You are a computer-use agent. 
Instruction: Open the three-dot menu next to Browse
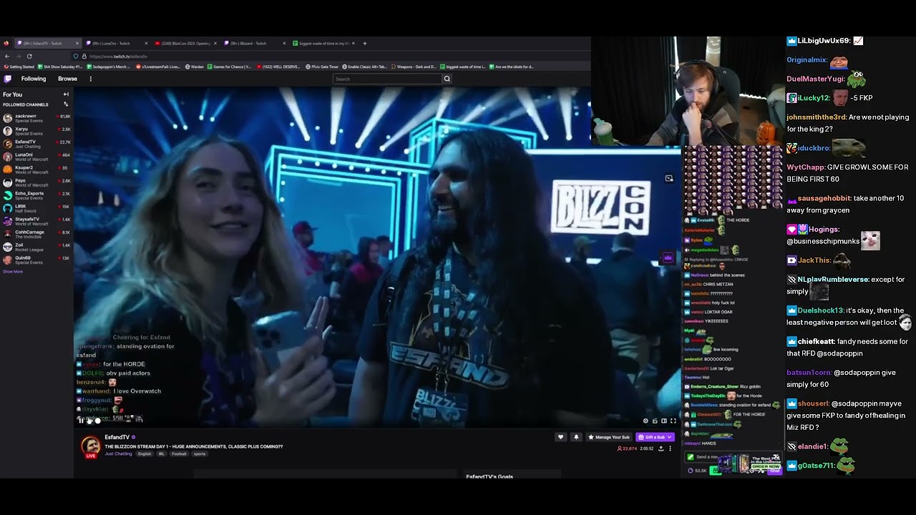coord(90,79)
